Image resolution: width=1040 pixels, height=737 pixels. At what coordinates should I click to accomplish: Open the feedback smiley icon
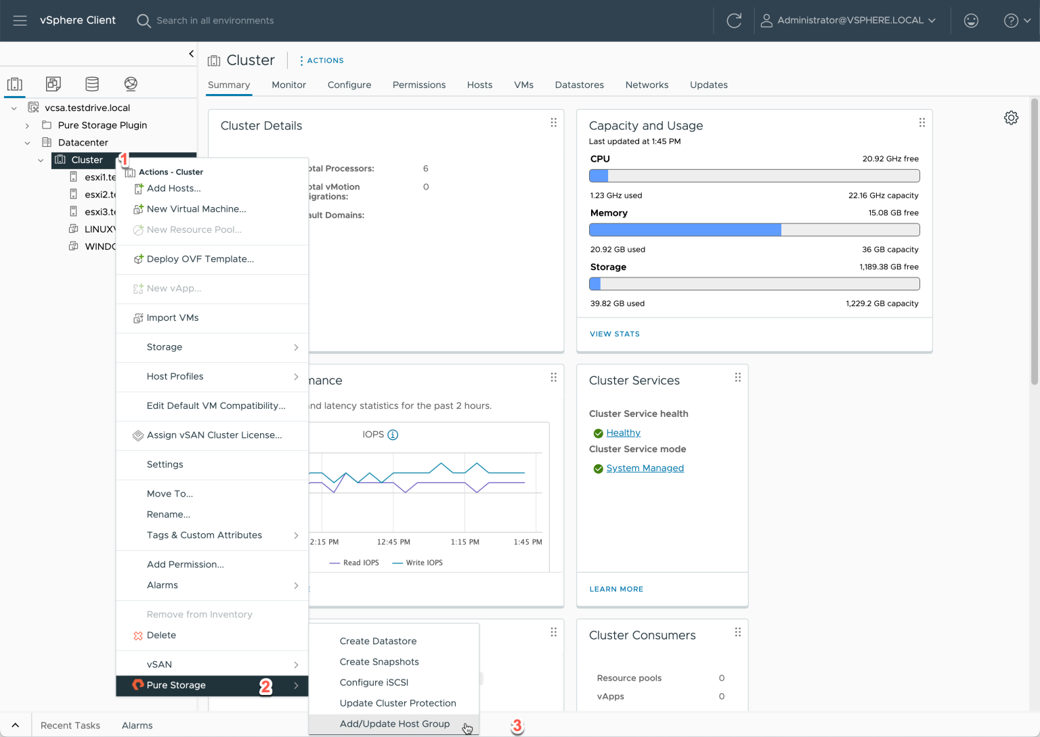(971, 20)
